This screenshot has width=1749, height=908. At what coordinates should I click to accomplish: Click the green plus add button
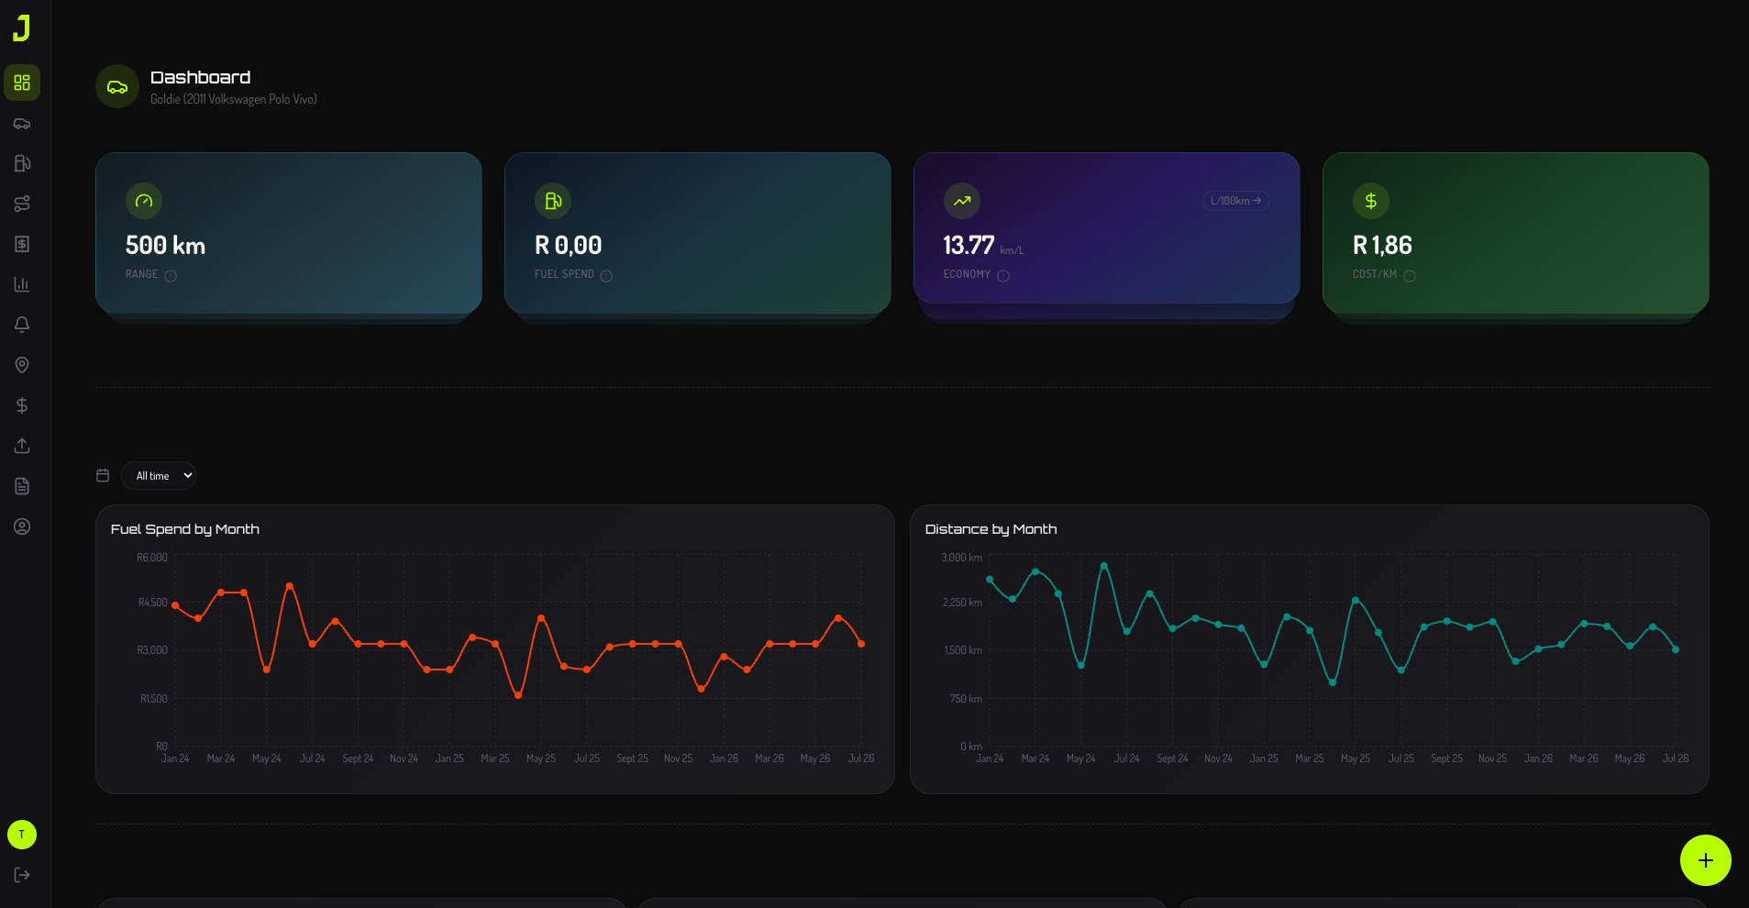[x=1705, y=860]
